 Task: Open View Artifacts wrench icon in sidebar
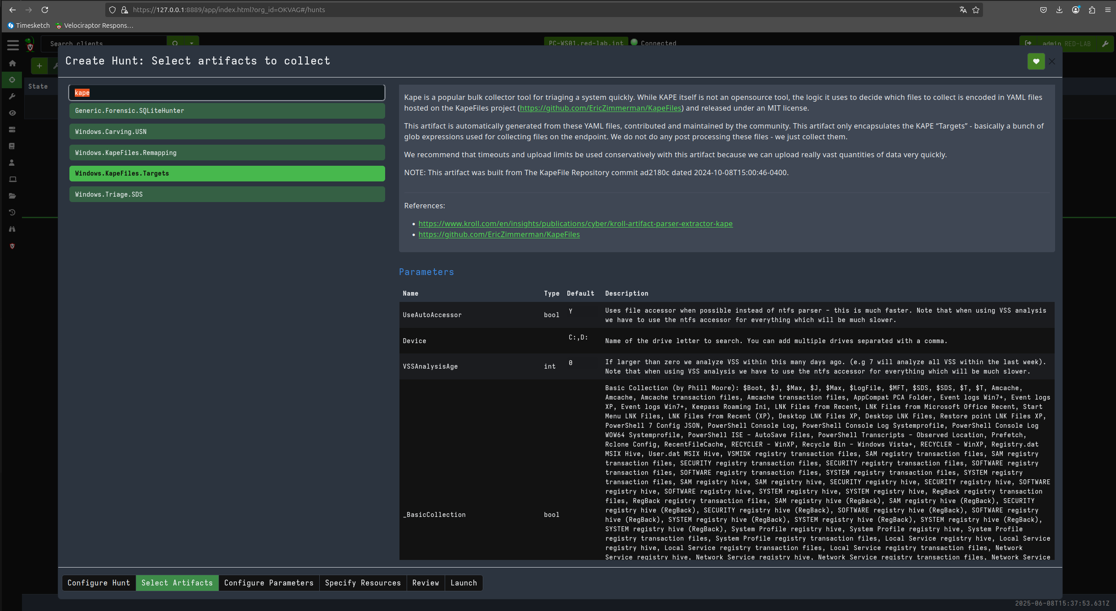pos(13,96)
